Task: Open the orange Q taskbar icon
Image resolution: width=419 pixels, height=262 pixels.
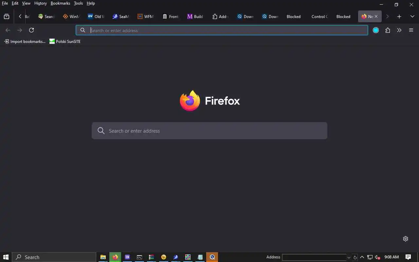Action: 212,257
